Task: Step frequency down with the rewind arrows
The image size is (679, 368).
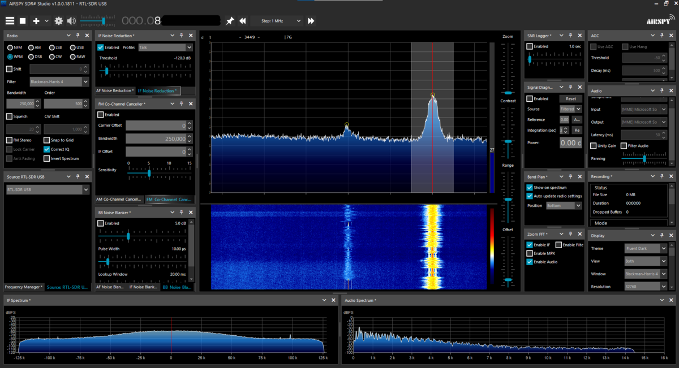Action: click(x=243, y=21)
